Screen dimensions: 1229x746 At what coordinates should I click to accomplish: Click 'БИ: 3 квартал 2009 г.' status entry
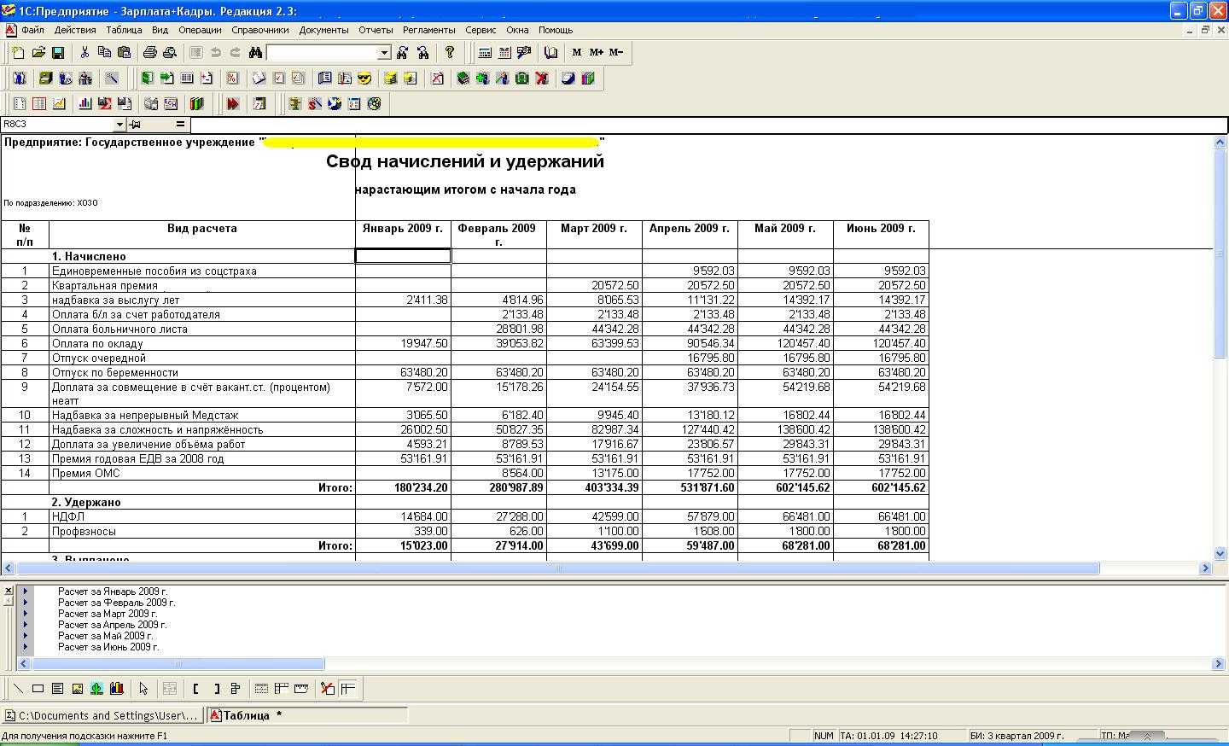click(x=1016, y=736)
